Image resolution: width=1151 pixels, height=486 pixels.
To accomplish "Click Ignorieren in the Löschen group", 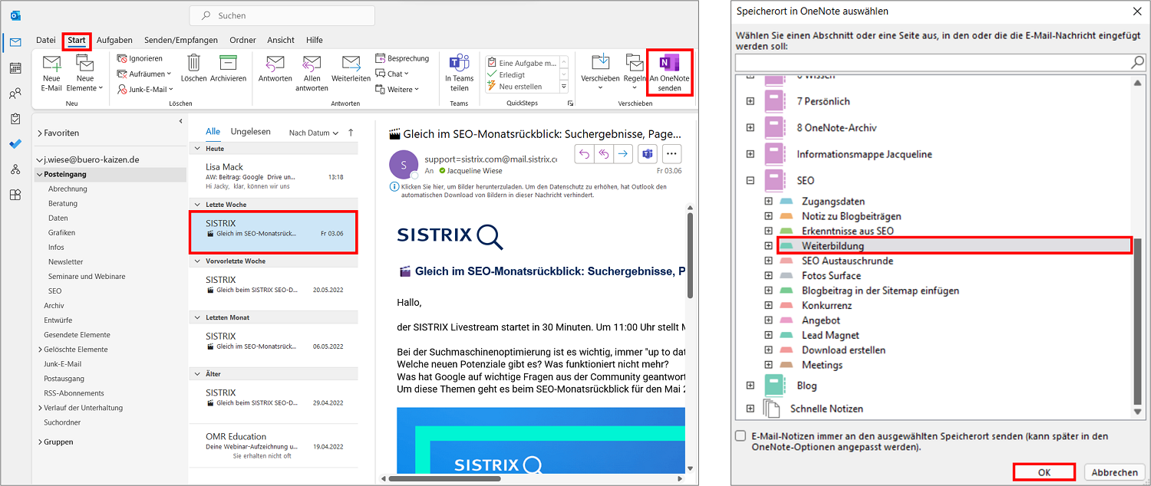I will tap(140, 58).
